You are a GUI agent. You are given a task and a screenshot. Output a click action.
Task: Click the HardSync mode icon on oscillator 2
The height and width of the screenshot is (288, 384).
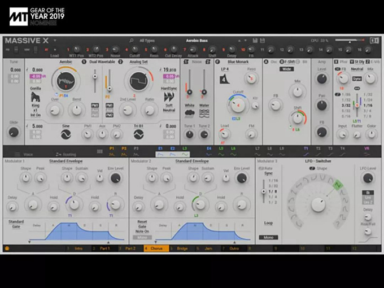[x=169, y=97]
